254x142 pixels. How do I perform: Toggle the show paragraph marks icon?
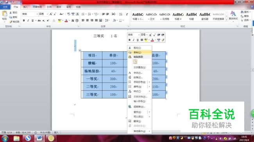(x=127, y=14)
